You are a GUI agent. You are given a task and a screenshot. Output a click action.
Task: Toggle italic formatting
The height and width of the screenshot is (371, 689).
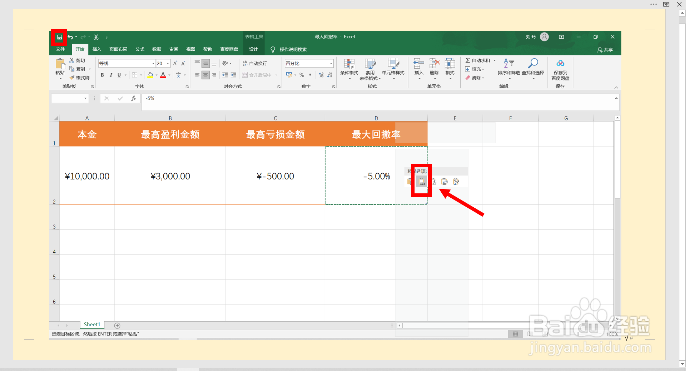111,75
